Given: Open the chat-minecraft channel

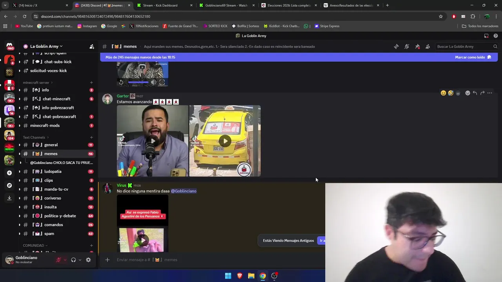Looking at the screenshot, I should coord(57,99).
